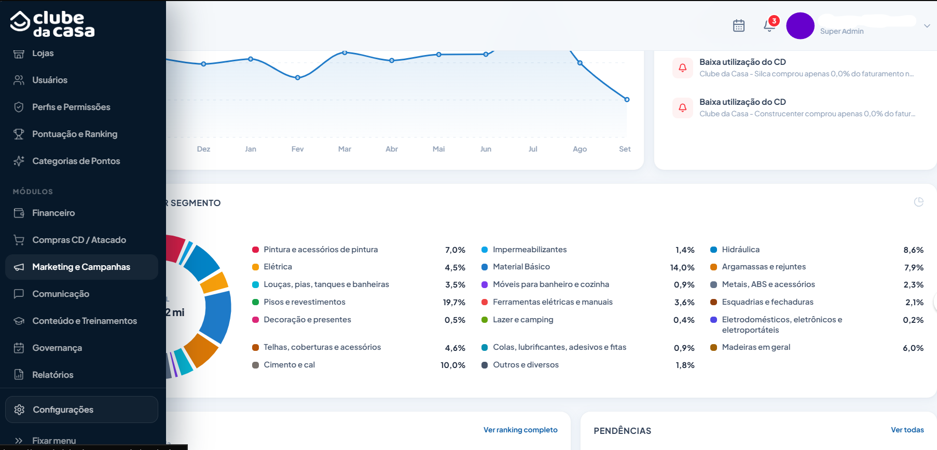The height and width of the screenshot is (450, 937).
Task: Open the Ver ranking completo link
Action: click(520, 430)
